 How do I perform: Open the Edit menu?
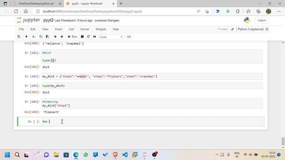click(x=33, y=29)
